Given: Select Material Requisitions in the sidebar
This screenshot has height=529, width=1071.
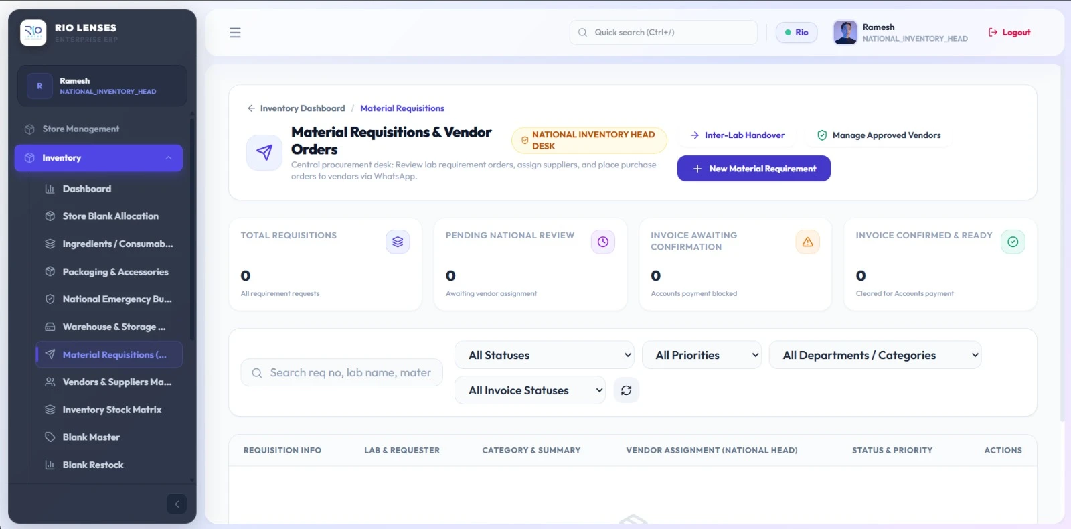Looking at the screenshot, I should coord(109,354).
